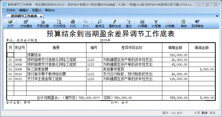Select the 编号 2 cell

click(94, 69)
